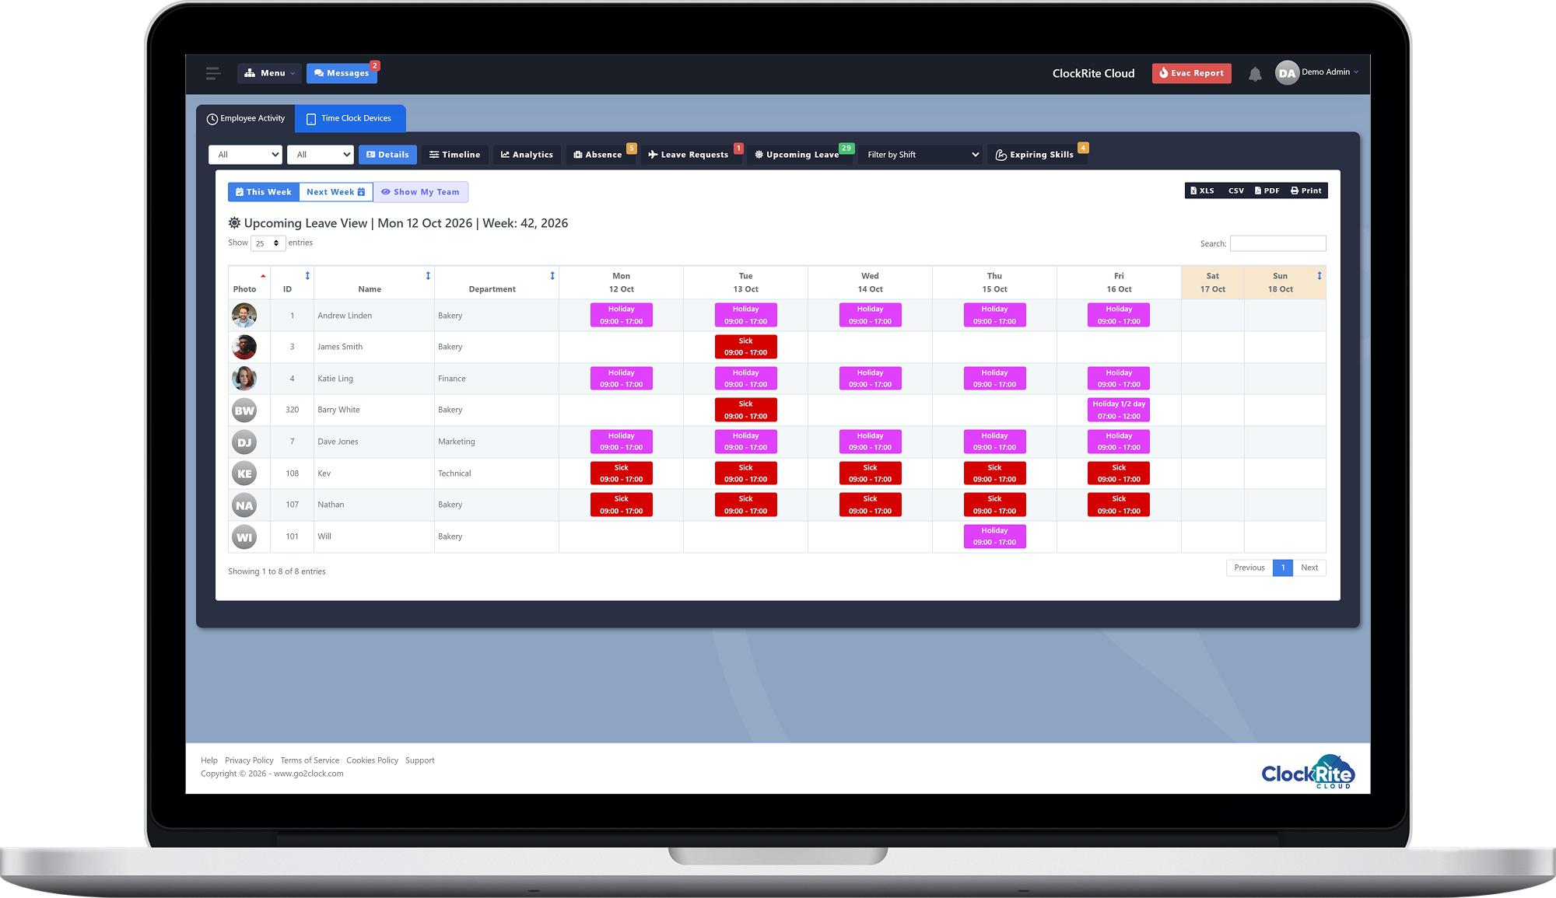This screenshot has width=1556, height=898.
Task: Sort by the Photo column
Action: click(249, 283)
